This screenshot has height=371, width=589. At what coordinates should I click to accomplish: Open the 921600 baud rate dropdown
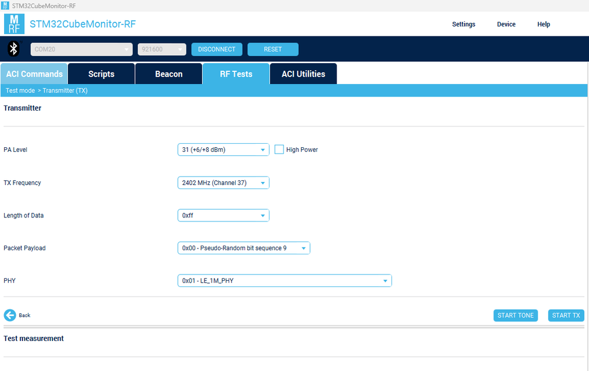162,49
